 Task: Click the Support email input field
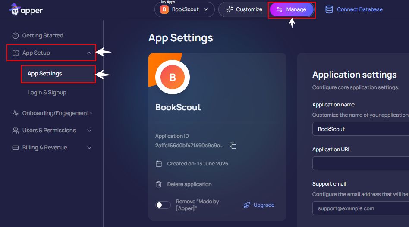tap(360, 208)
